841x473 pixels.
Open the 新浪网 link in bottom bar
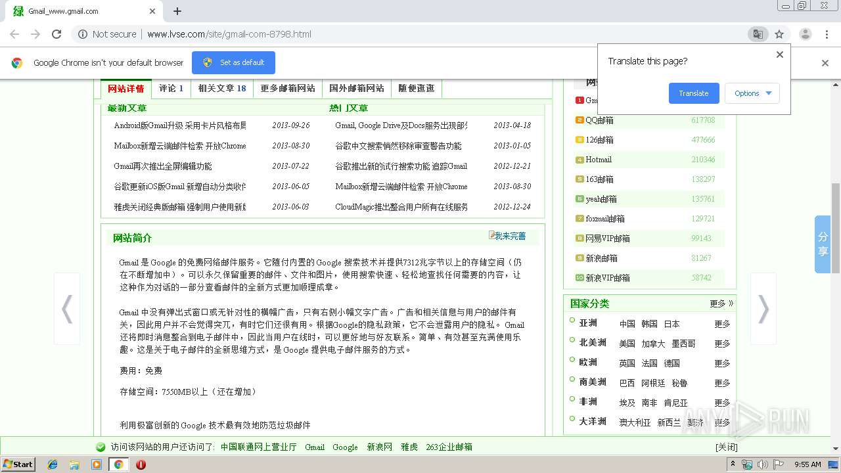[x=379, y=447]
